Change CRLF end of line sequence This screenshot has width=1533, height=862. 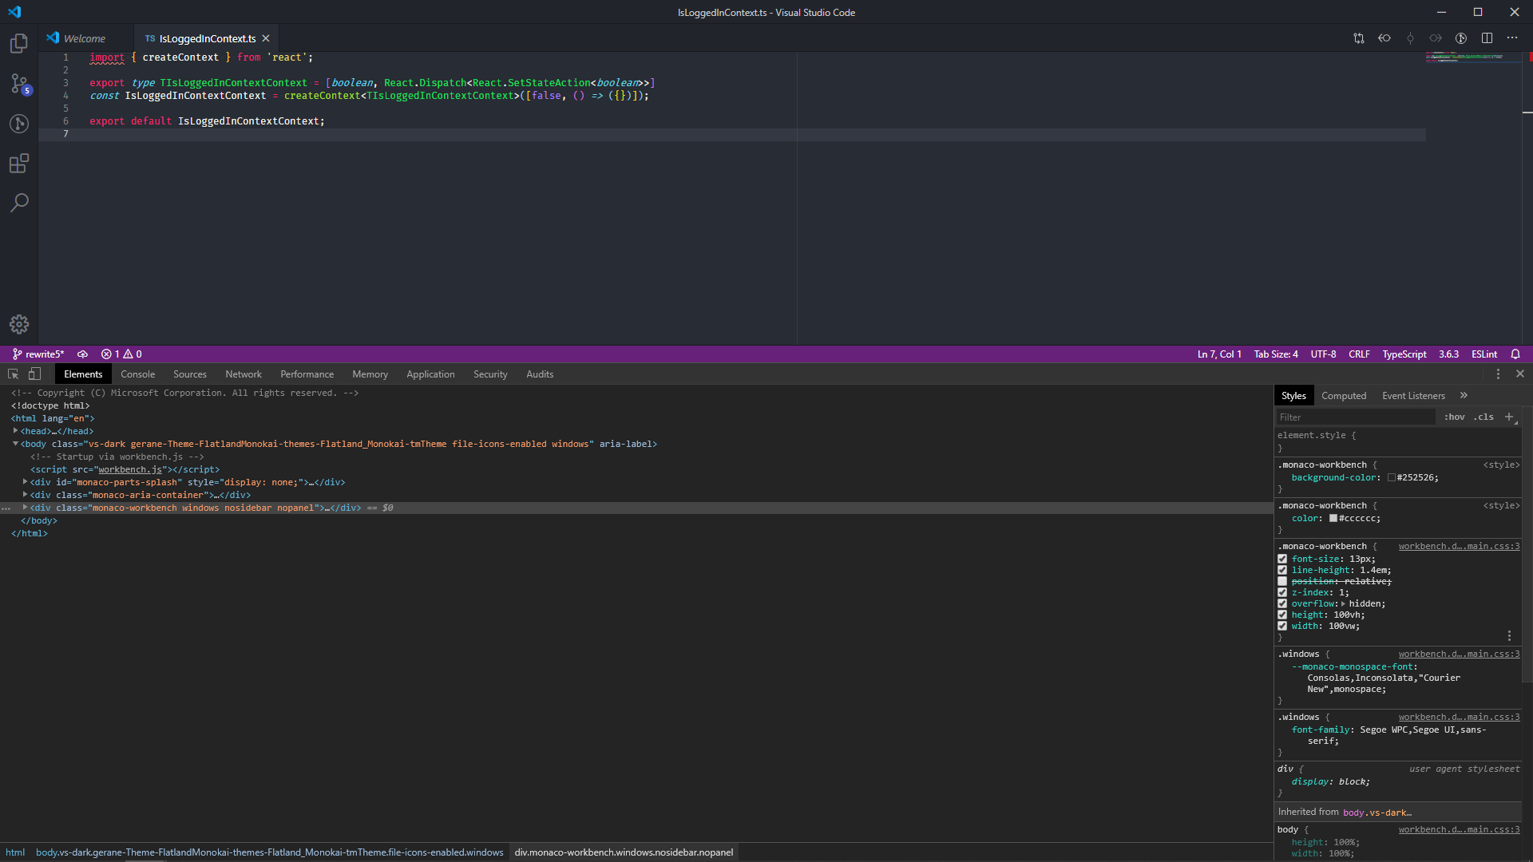(x=1359, y=354)
